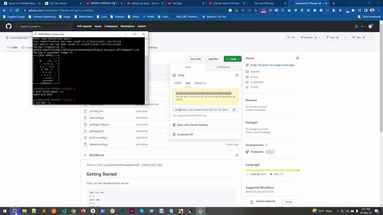The image size is (383, 215).
Task: Star the repository
Action: tap(358, 37)
